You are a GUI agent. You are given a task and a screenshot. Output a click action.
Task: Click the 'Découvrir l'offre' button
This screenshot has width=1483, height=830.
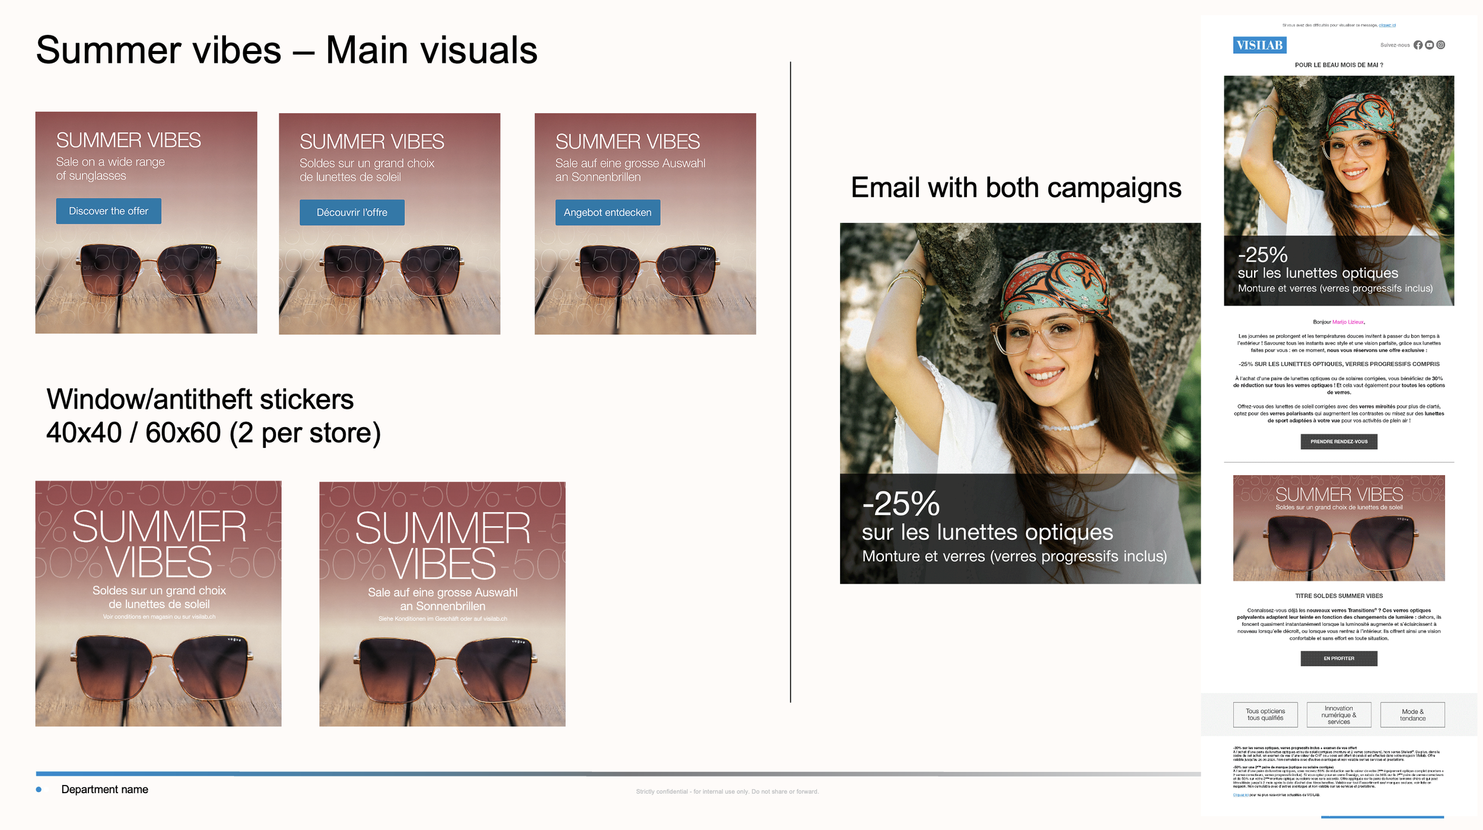(352, 212)
